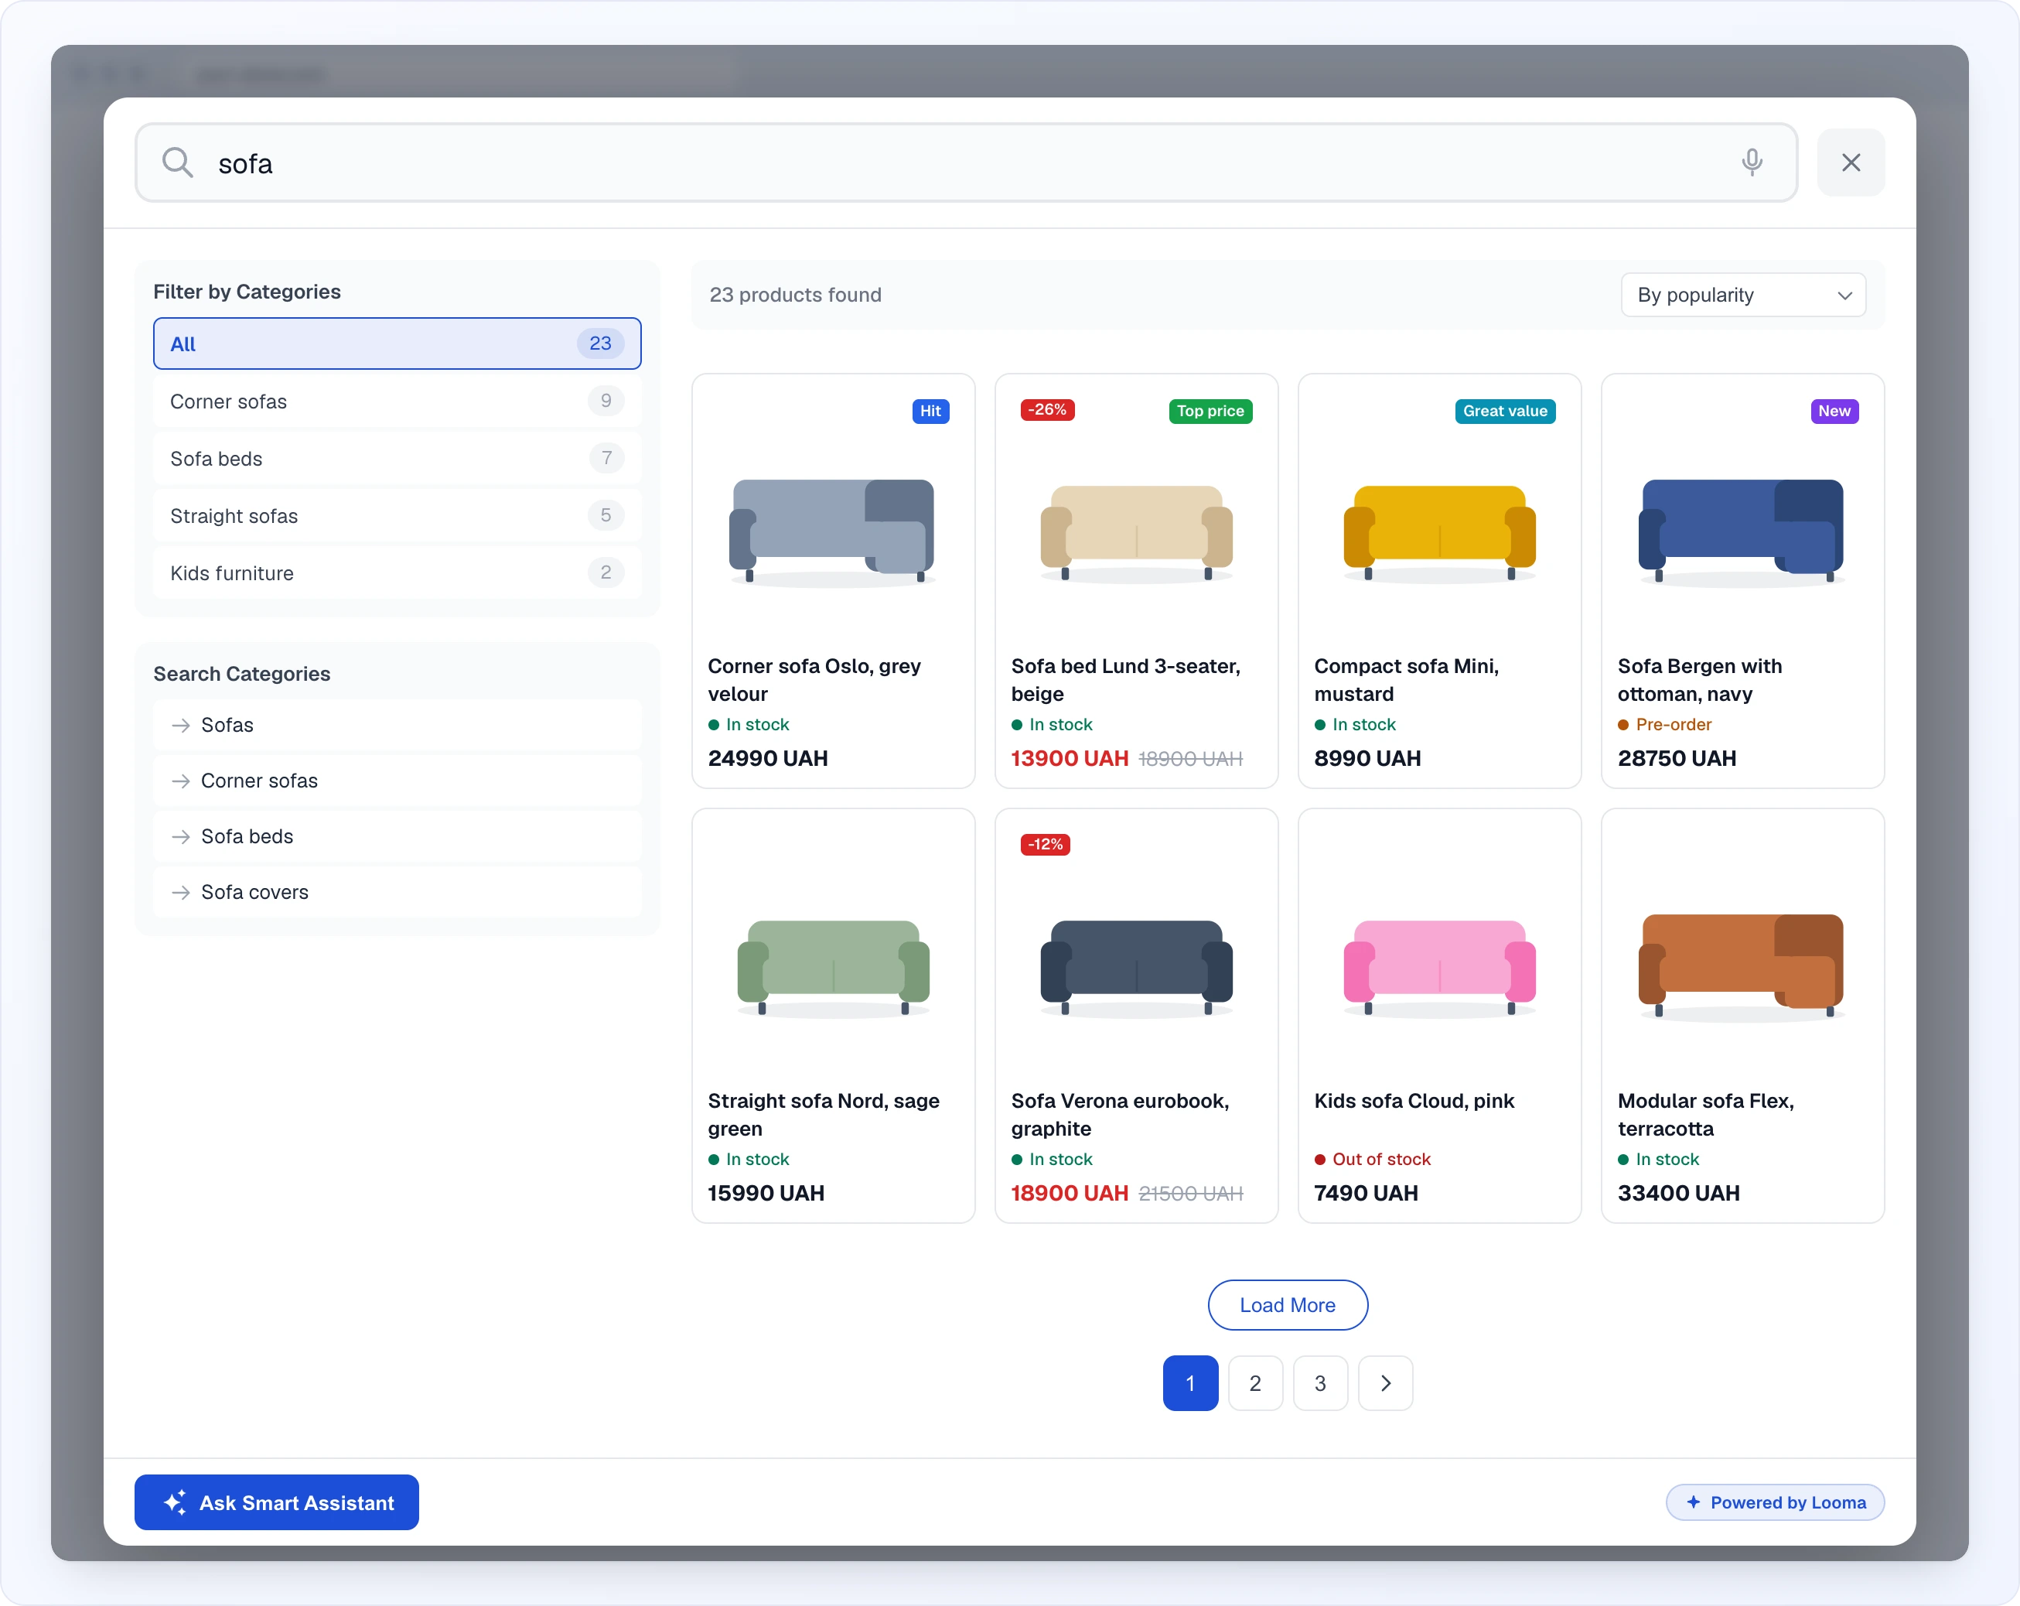Click the New badge on Bergen sofa

click(1834, 411)
